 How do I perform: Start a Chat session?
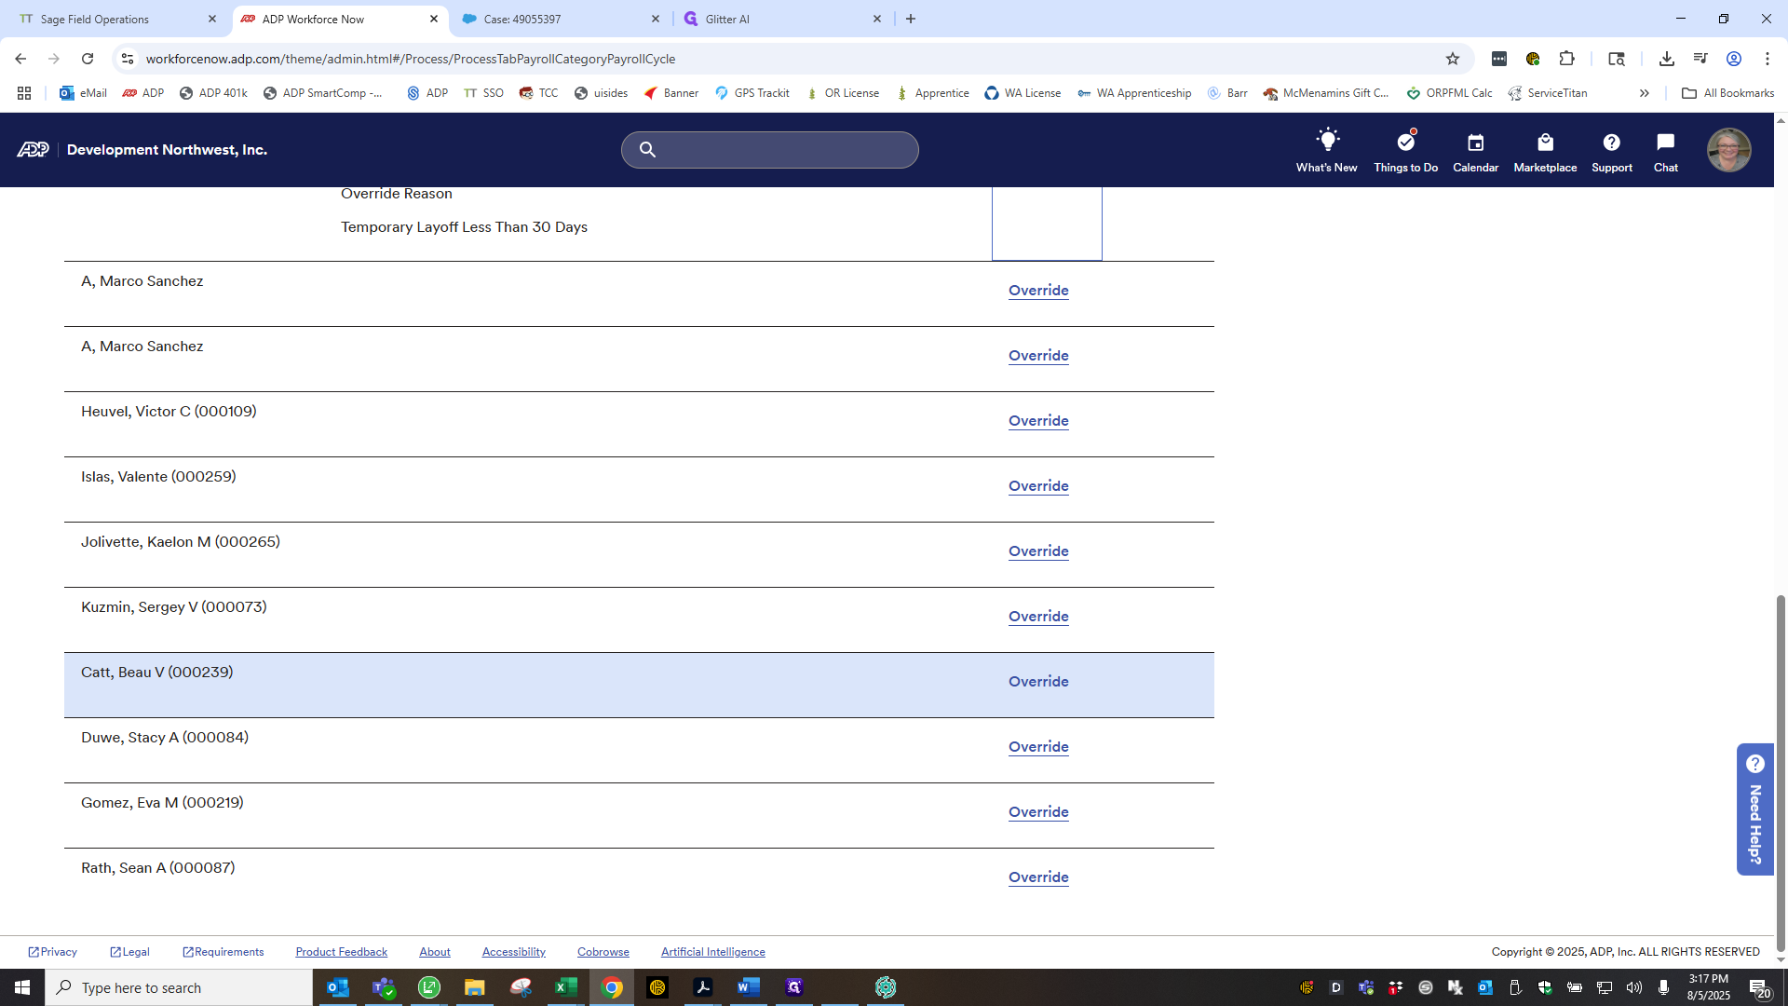(x=1665, y=151)
